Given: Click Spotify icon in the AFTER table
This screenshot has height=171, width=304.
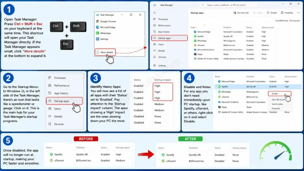Looking at the screenshot, I should 163,155.
